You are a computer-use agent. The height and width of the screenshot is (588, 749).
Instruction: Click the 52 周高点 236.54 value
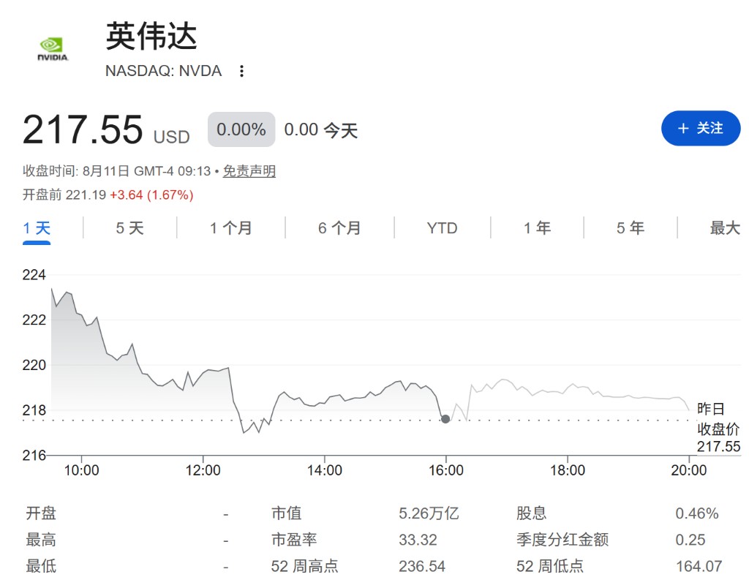(422, 567)
